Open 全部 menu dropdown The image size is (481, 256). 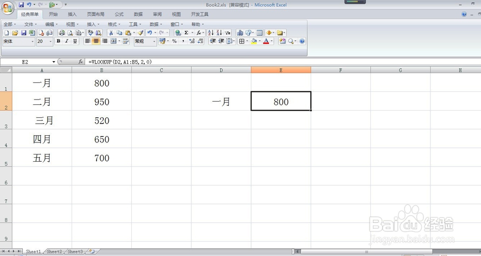click(x=10, y=24)
